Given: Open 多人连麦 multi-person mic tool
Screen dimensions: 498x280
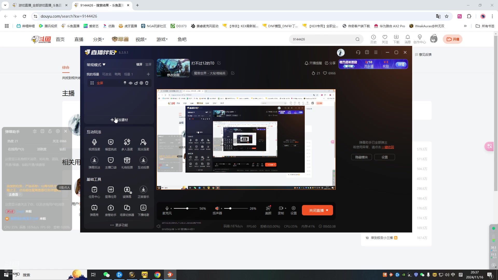Looking at the screenshot, I should pyautogui.click(x=127, y=145).
